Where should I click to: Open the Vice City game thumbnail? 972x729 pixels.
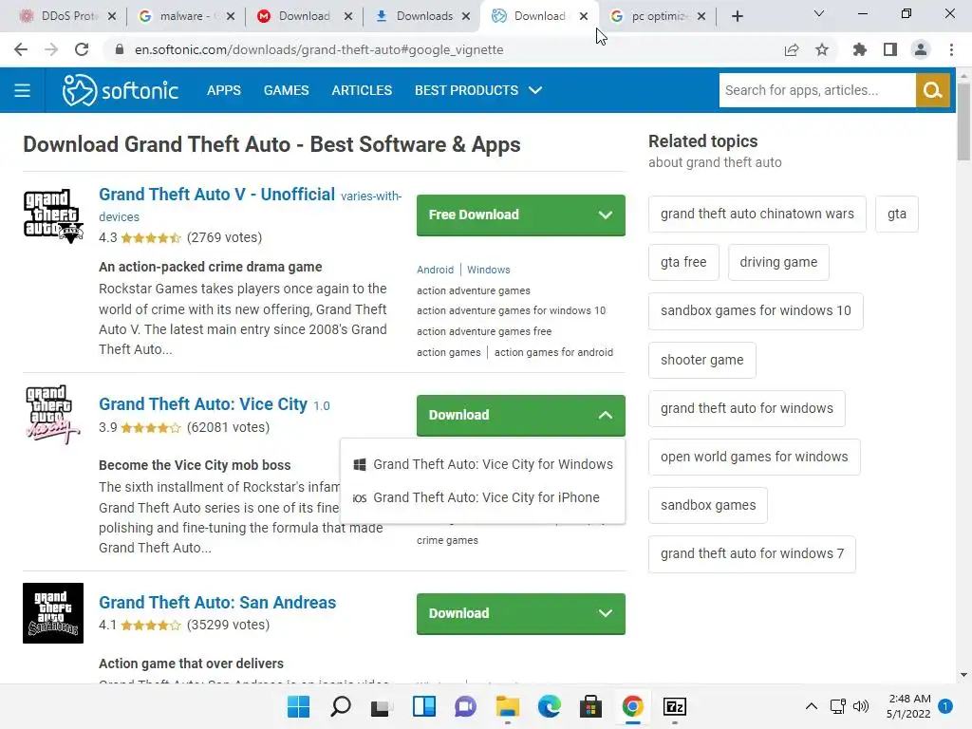click(x=53, y=415)
